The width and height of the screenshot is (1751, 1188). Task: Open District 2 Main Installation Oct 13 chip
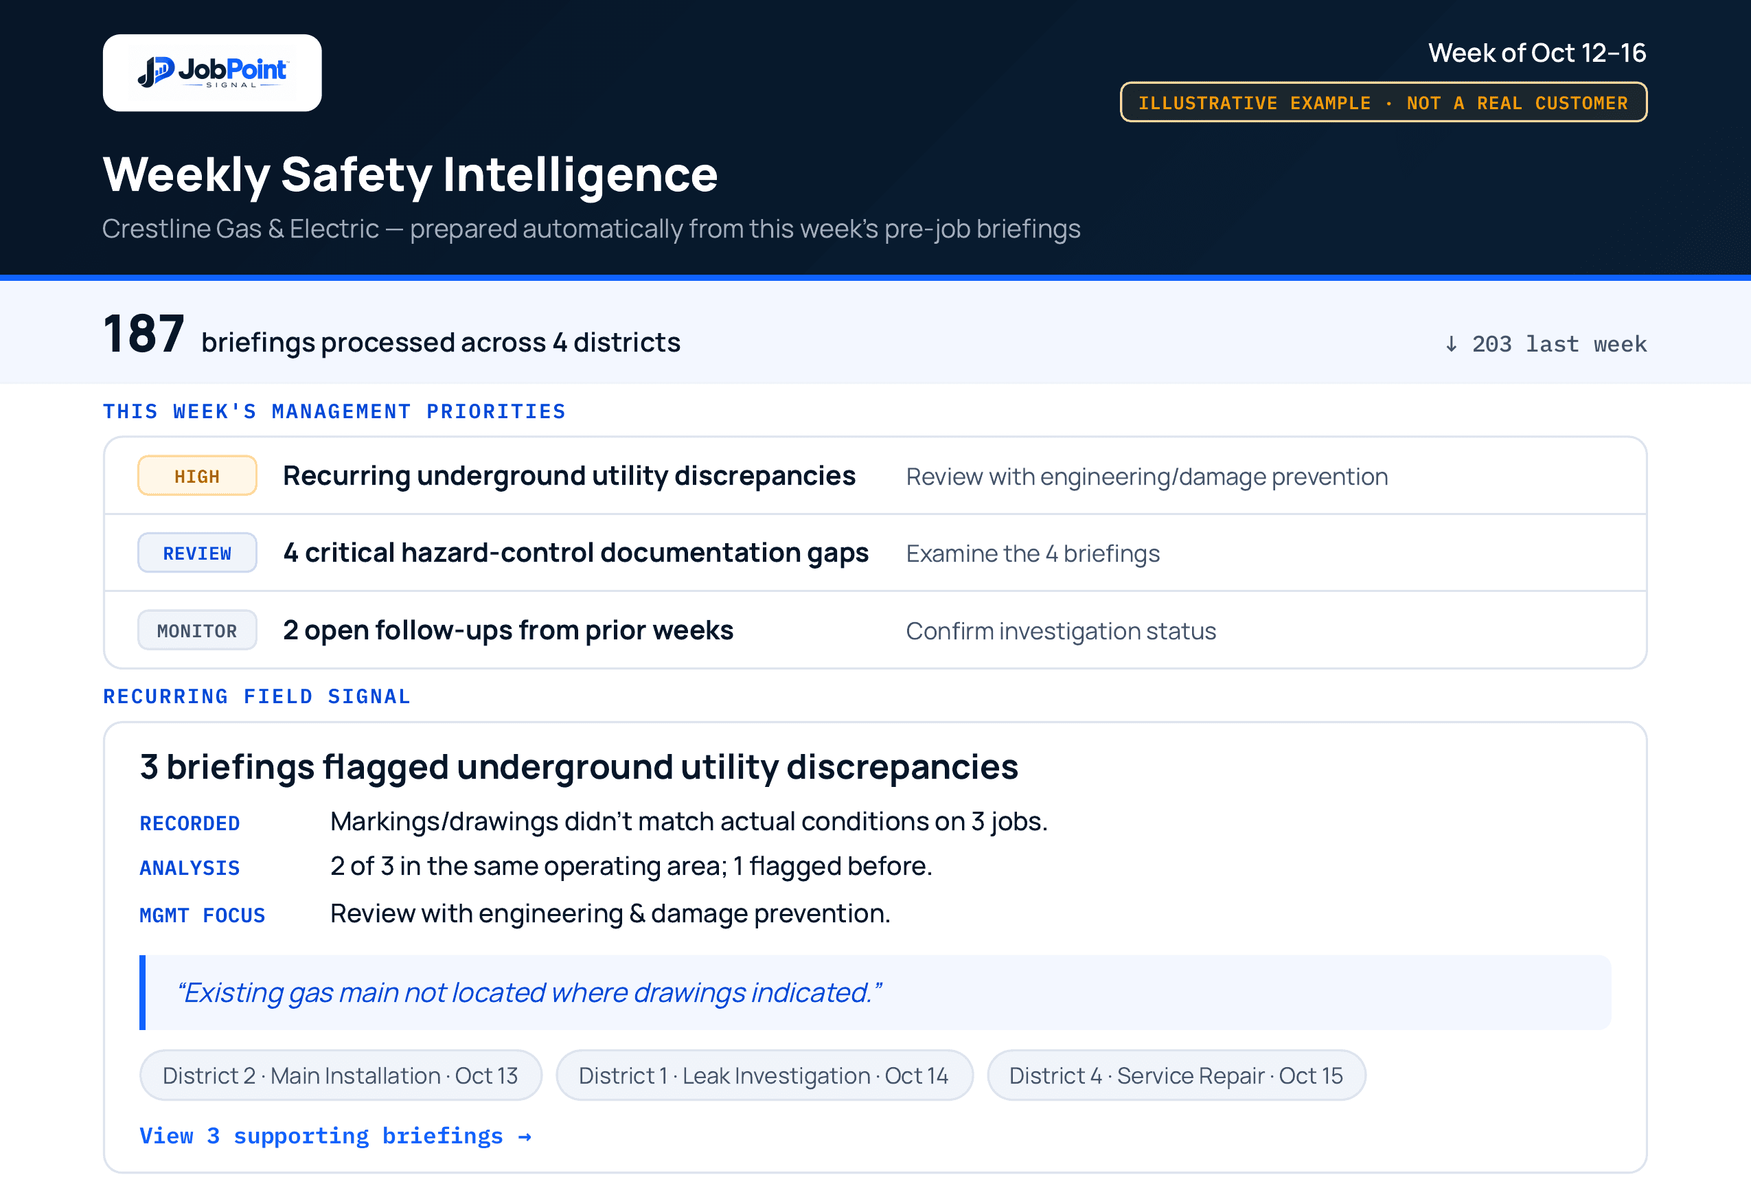[341, 1075]
